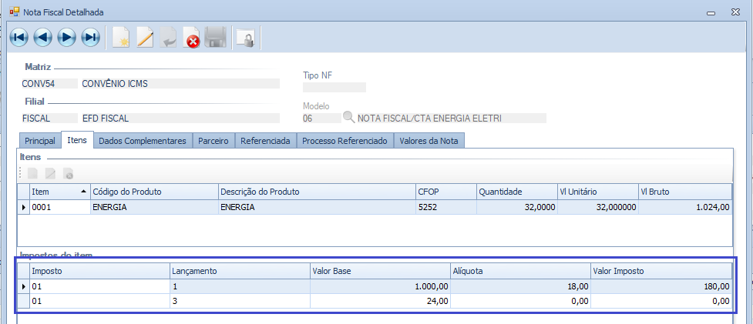Click the new item icon in Itens toolbar
Image resolution: width=753 pixels, height=324 pixels.
click(32, 173)
